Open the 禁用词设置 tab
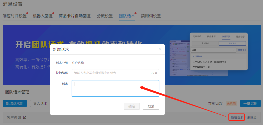Viewport: 263px width, 125px height. tap(151, 16)
